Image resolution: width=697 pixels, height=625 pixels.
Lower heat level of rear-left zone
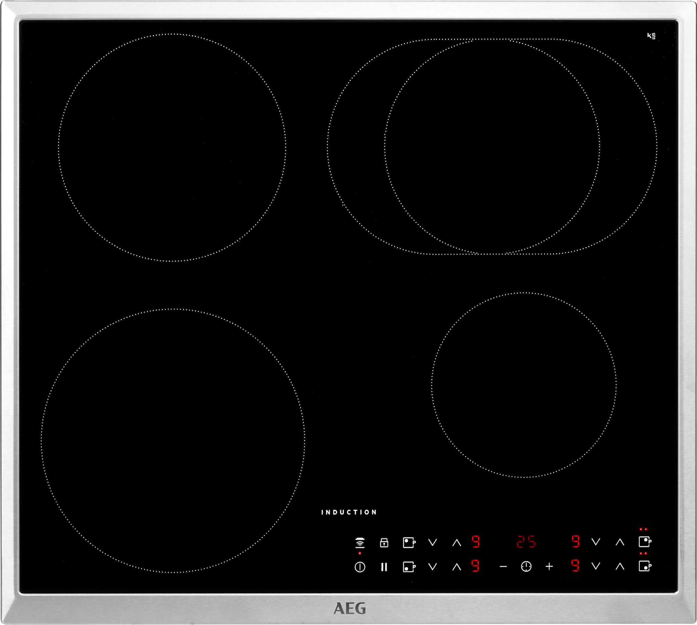(x=433, y=543)
